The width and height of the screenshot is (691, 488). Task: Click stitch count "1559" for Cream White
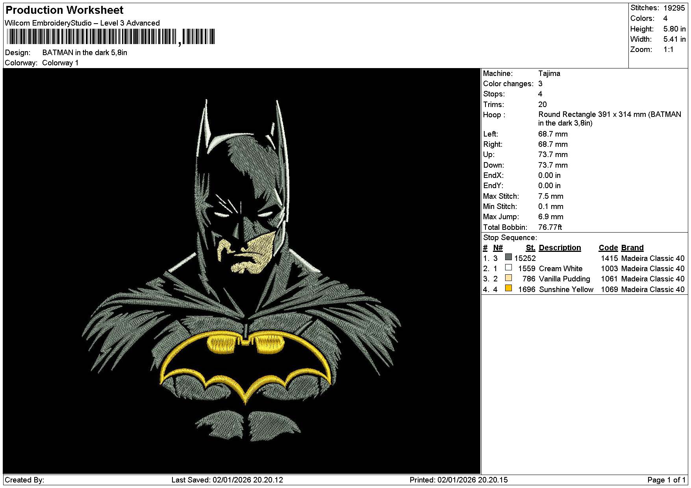click(527, 269)
